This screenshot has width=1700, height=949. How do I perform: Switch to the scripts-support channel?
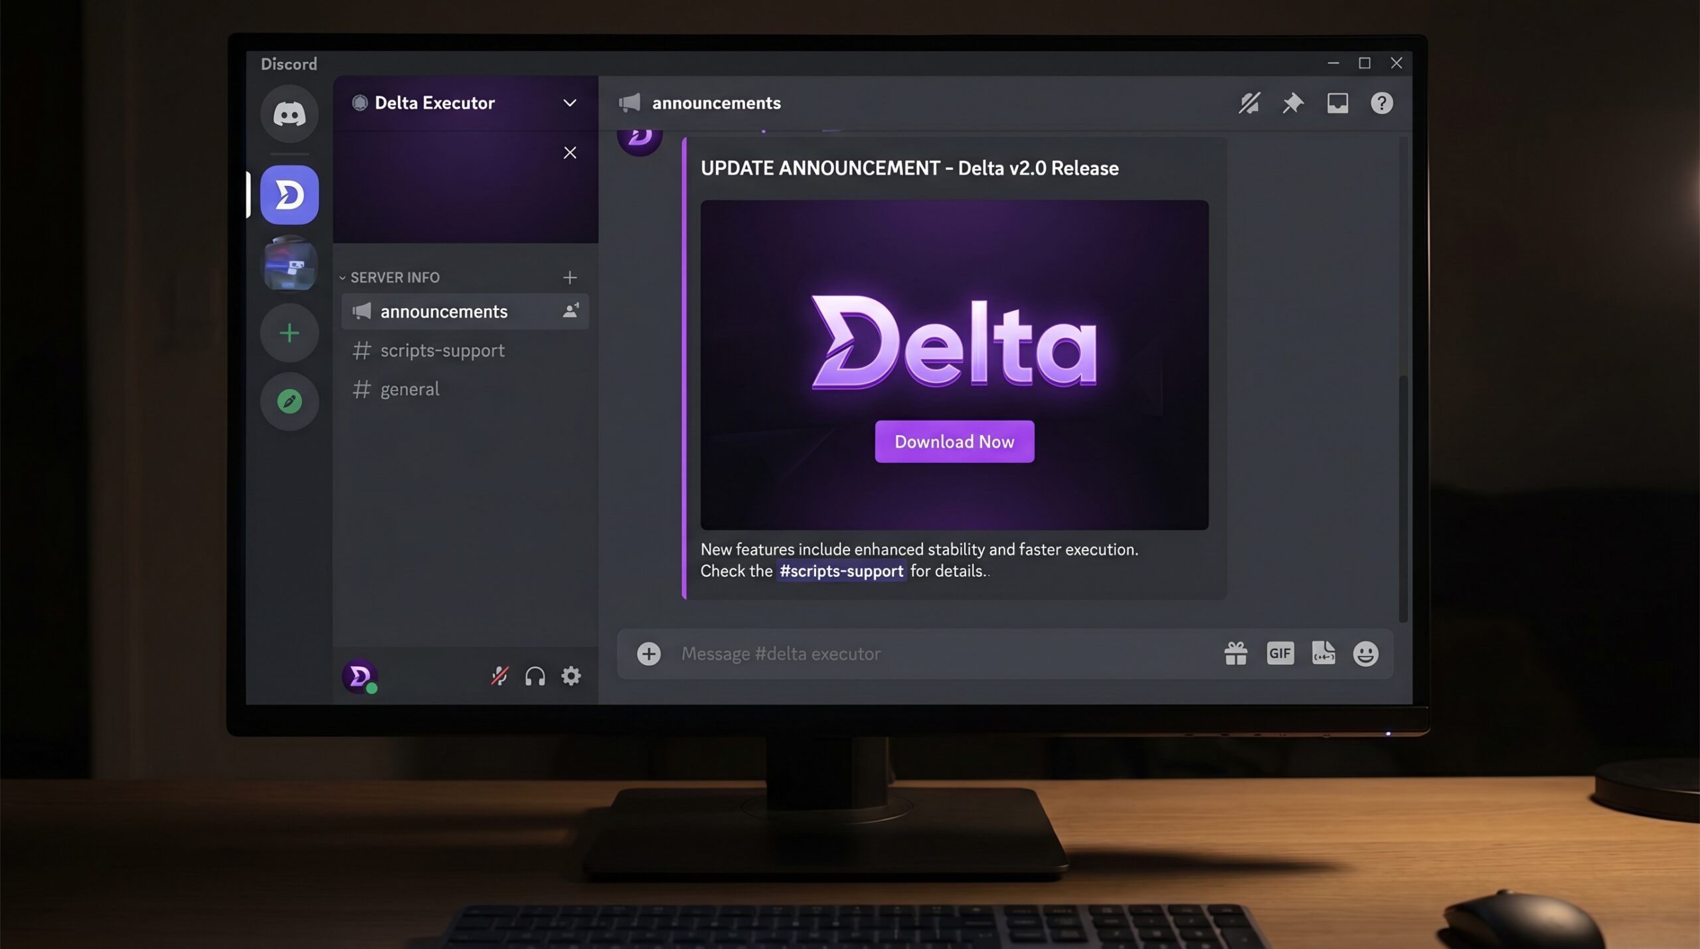tap(465, 351)
